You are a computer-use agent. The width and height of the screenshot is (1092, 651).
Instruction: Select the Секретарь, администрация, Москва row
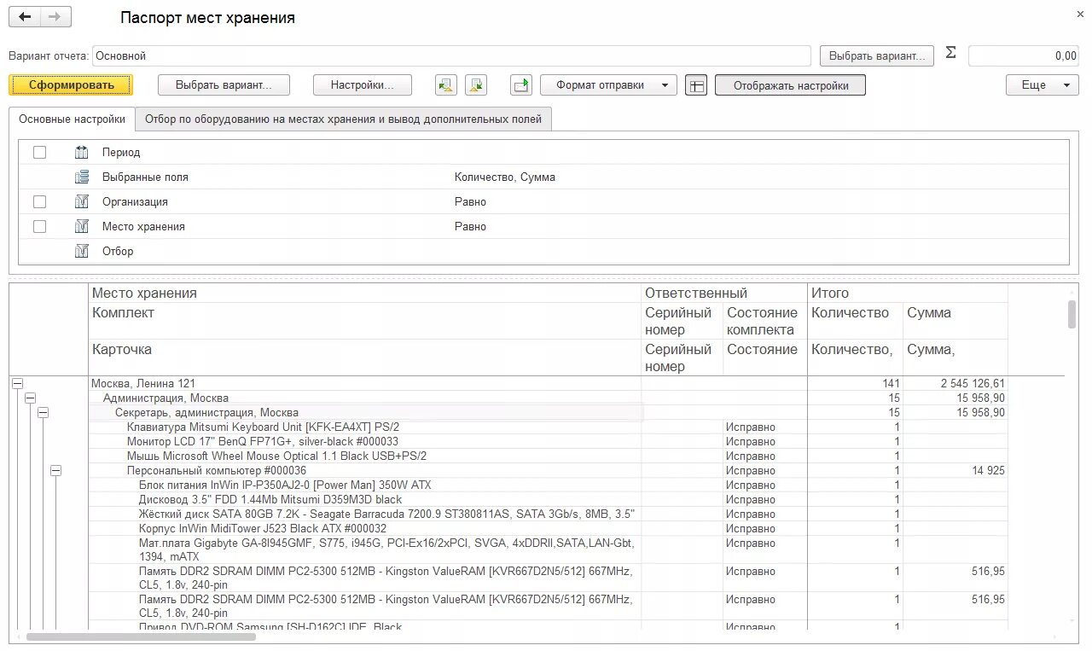tap(206, 413)
